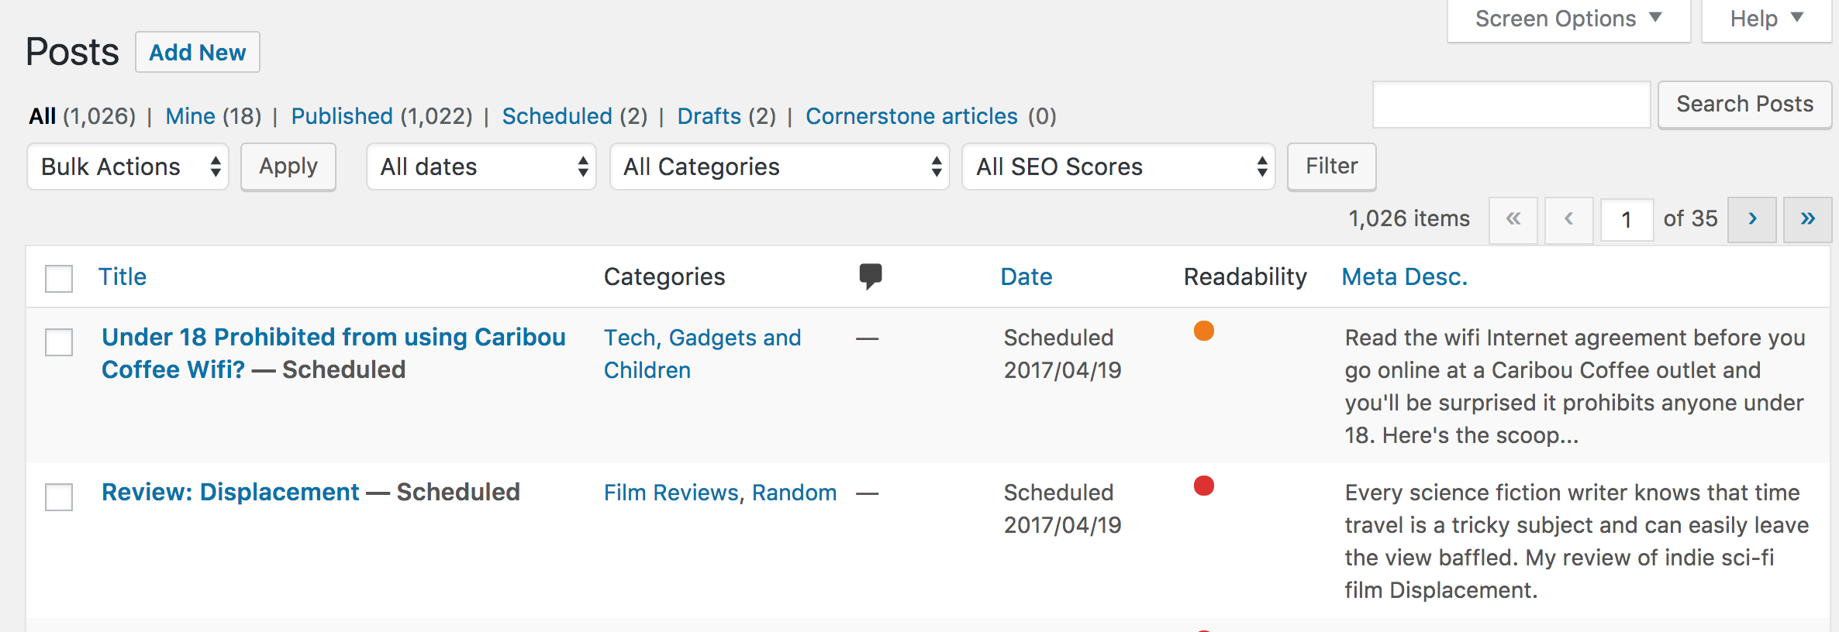Screen dimensions: 1839x632
Task: Open the All SEO Scores dropdown
Action: 1119,167
